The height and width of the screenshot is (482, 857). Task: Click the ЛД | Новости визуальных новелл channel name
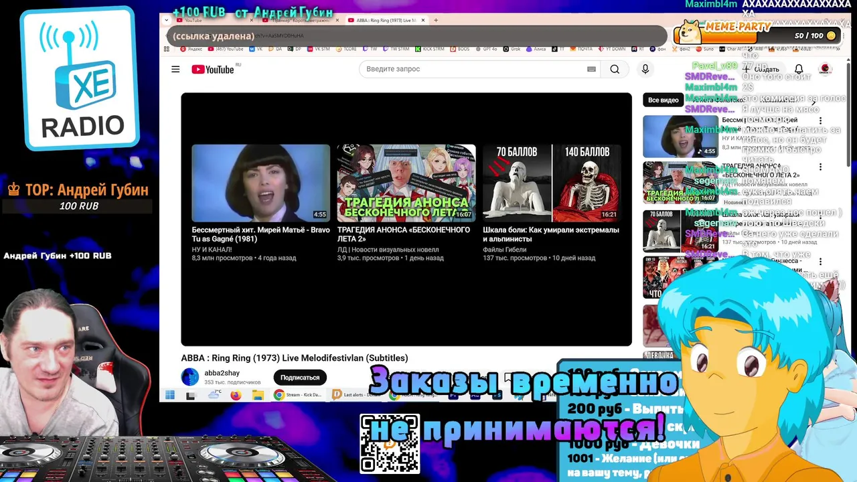(388, 250)
